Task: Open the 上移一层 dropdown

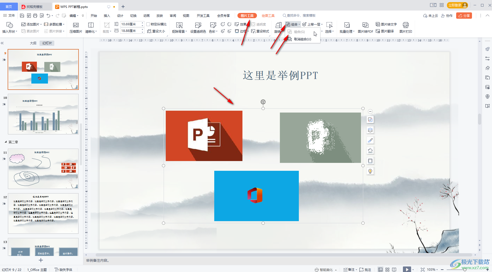Action: [x=312, y=24]
